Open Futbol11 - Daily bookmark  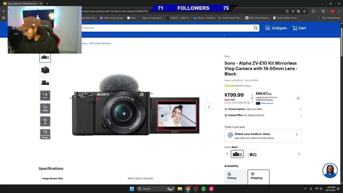coord(178,18)
